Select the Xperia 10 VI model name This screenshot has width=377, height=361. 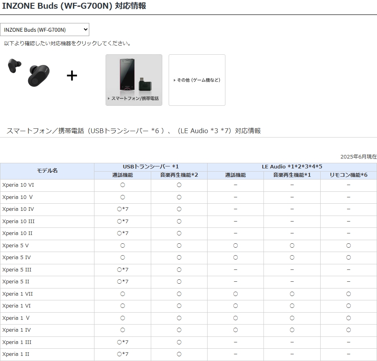pos(18,185)
